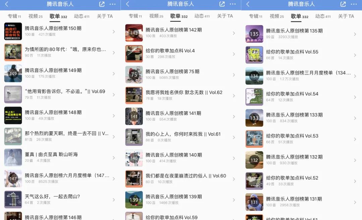Open cover of 腾讯音乐人原创榜第150期

click(x=13, y=31)
